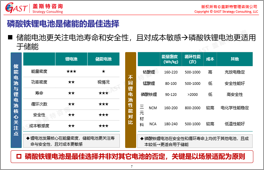Click the brown vertical label 不同锂电池性能对比
This screenshot has width=264, height=170.
pos(130,100)
